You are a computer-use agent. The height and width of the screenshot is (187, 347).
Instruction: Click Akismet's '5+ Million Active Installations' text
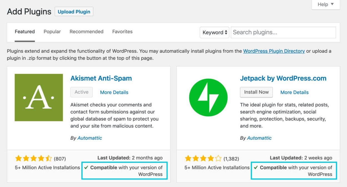[47, 167]
